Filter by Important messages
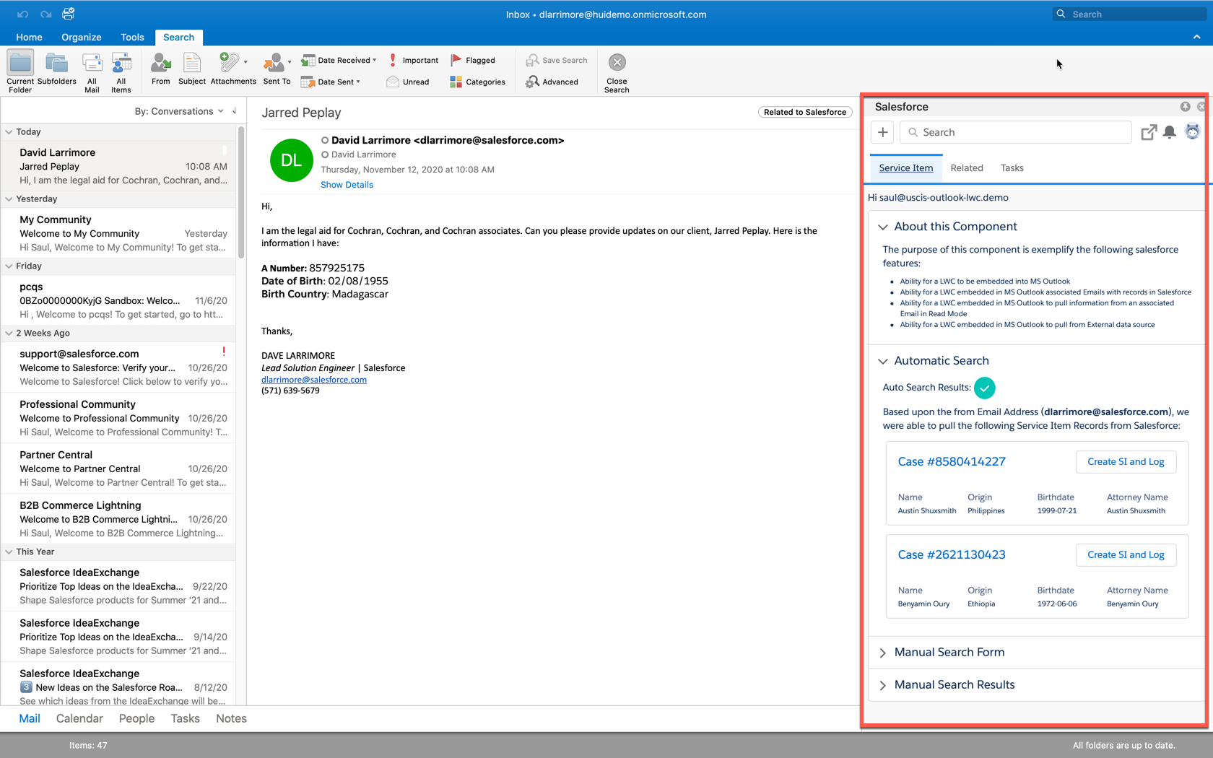 [413, 60]
